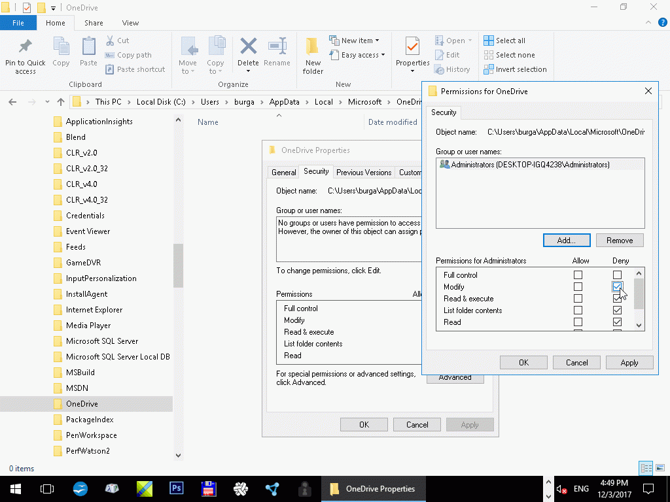This screenshot has height=502, width=670.
Task: Collapse the ribbon with chevron
Action: [648, 23]
